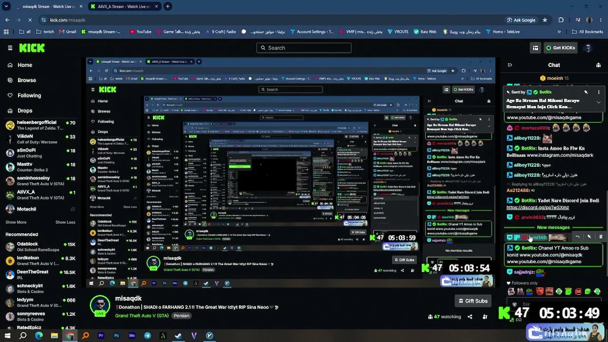The width and height of the screenshot is (608, 342).
Task: Open misaqdk streamer avatar
Action: click(x=100, y=305)
